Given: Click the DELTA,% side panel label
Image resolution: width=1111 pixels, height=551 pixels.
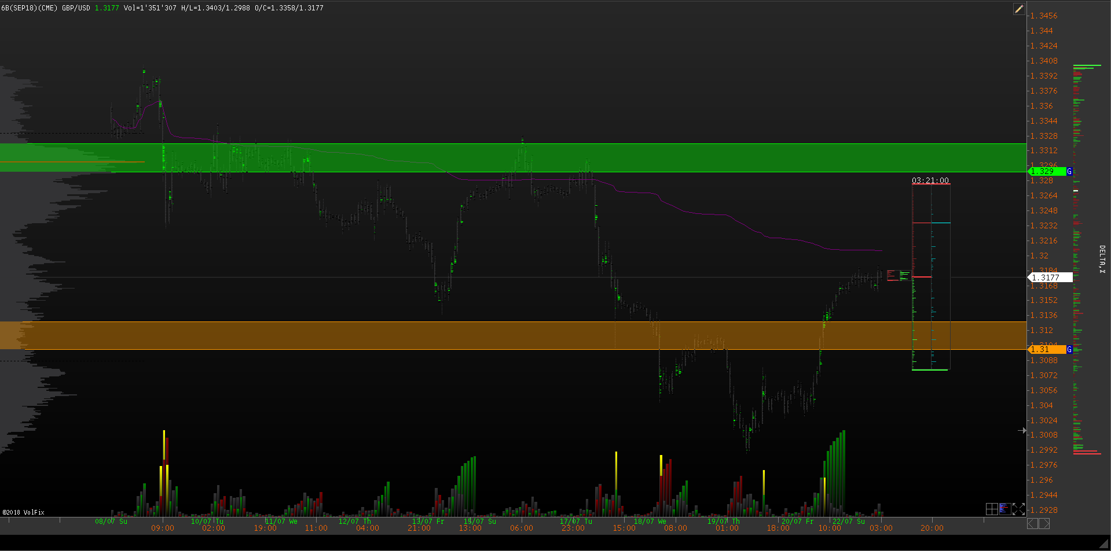Looking at the screenshot, I should (x=1102, y=259).
